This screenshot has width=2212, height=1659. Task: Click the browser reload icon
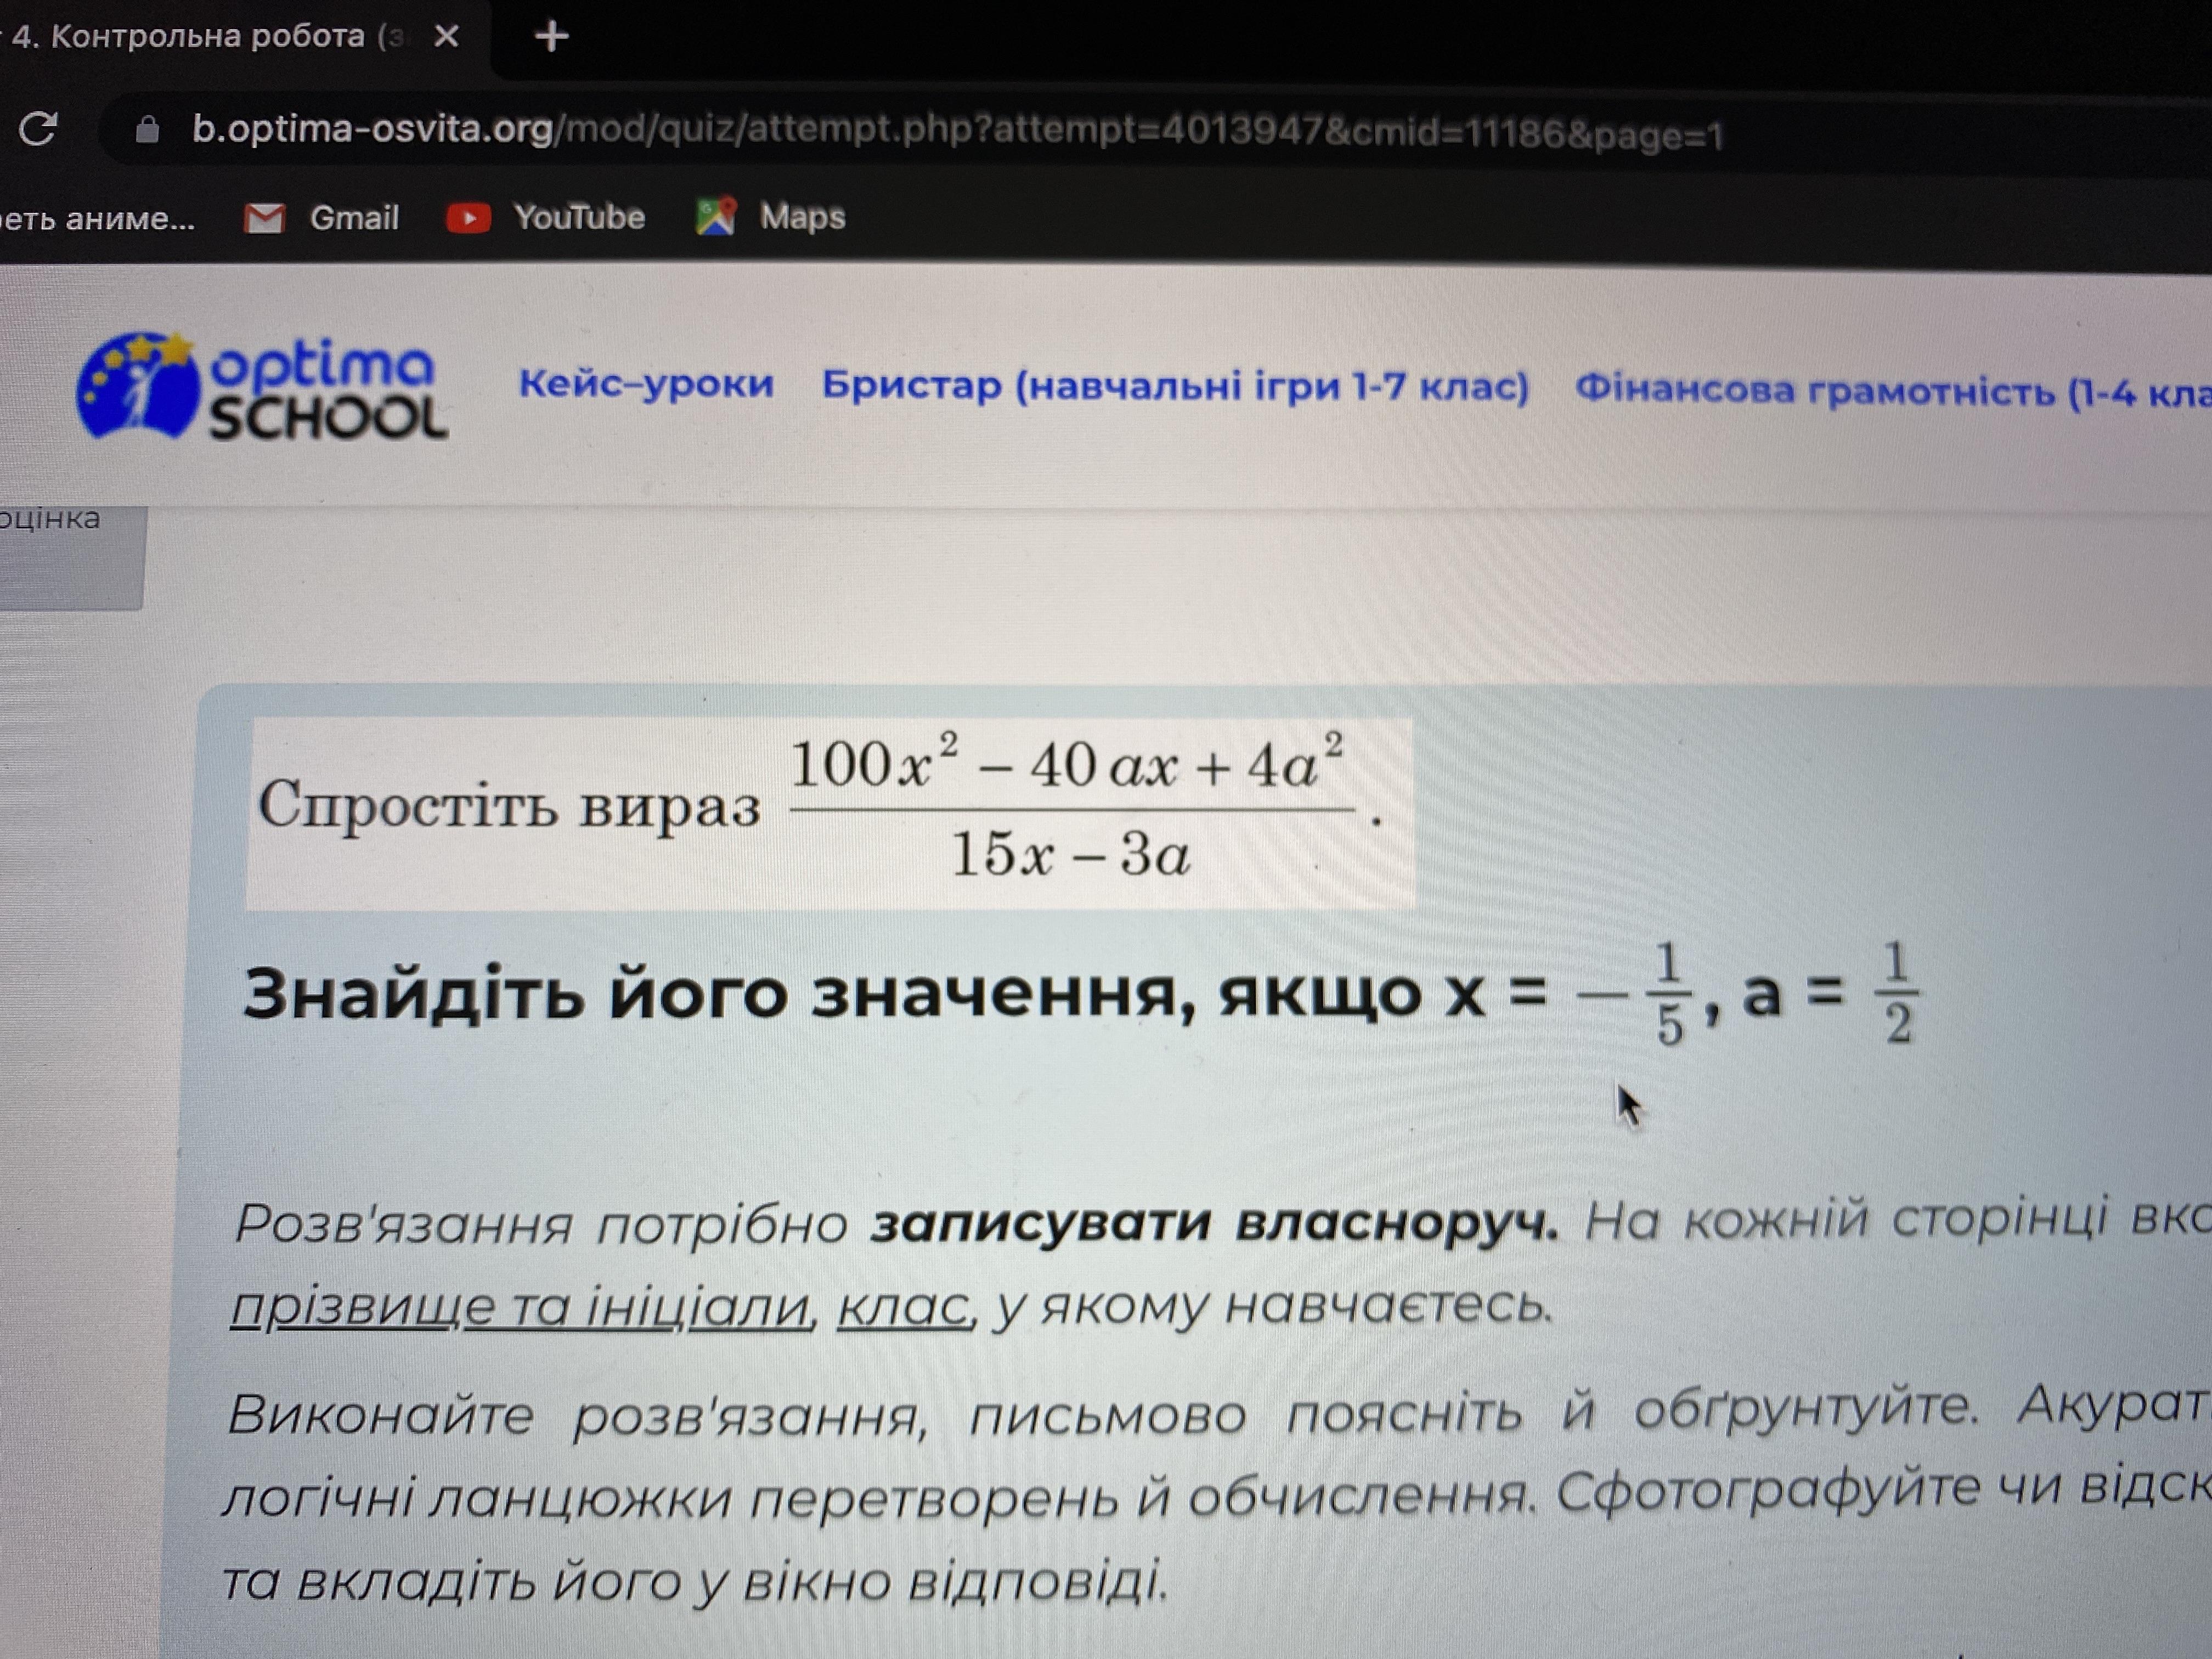(38, 128)
